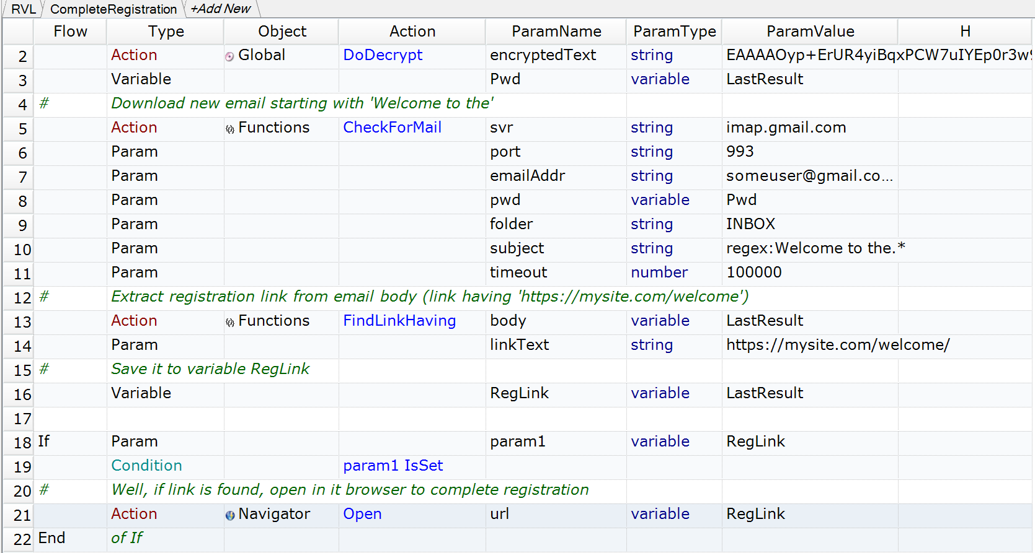Click the If flow cell in row 18
Image resolution: width=1035 pixels, height=553 pixels.
45,442
